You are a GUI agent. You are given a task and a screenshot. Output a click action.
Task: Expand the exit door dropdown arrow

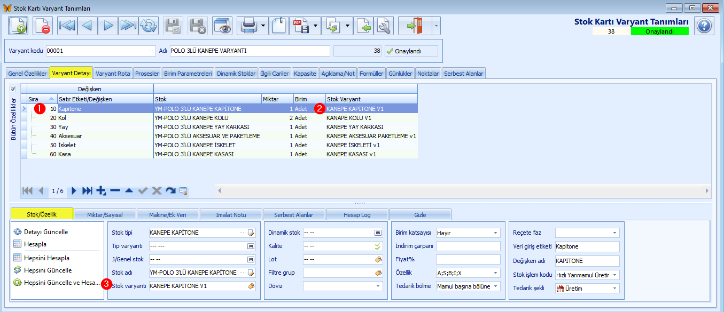pos(436,26)
